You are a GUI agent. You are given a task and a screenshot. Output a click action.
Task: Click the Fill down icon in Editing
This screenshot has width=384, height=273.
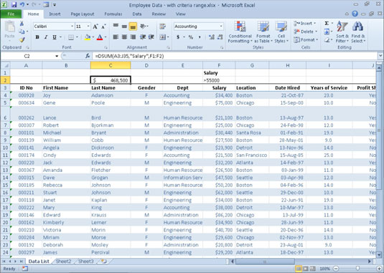327,32
